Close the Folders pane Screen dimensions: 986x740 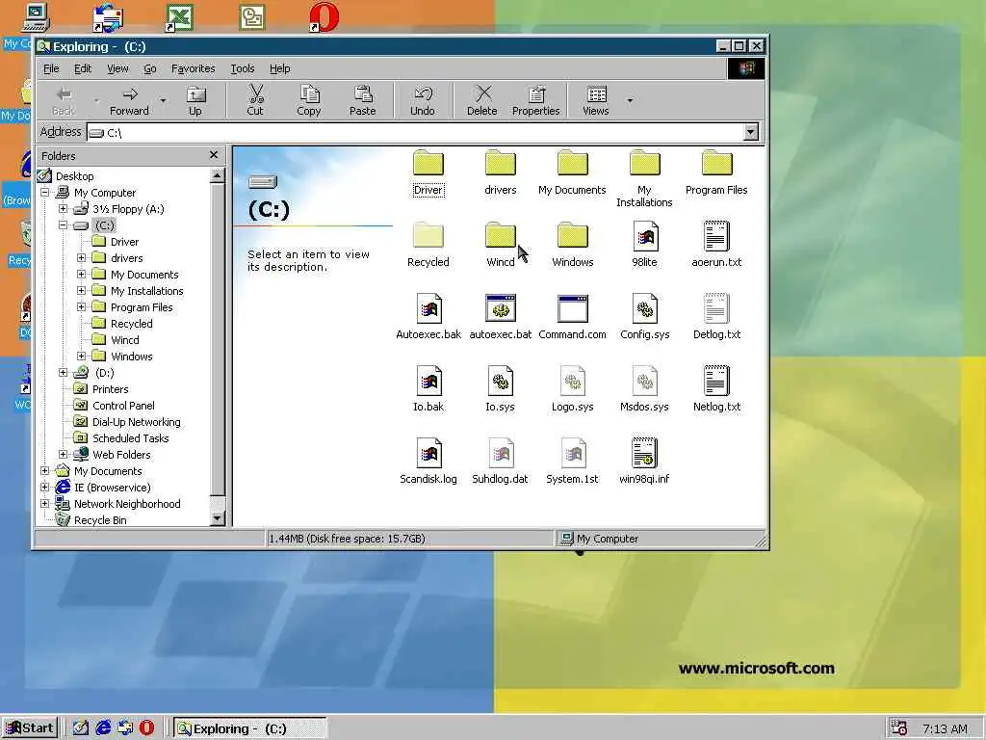click(x=214, y=155)
